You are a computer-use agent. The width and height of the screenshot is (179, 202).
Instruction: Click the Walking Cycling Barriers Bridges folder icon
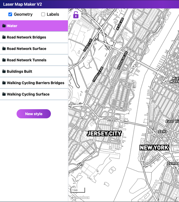coord(4,83)
